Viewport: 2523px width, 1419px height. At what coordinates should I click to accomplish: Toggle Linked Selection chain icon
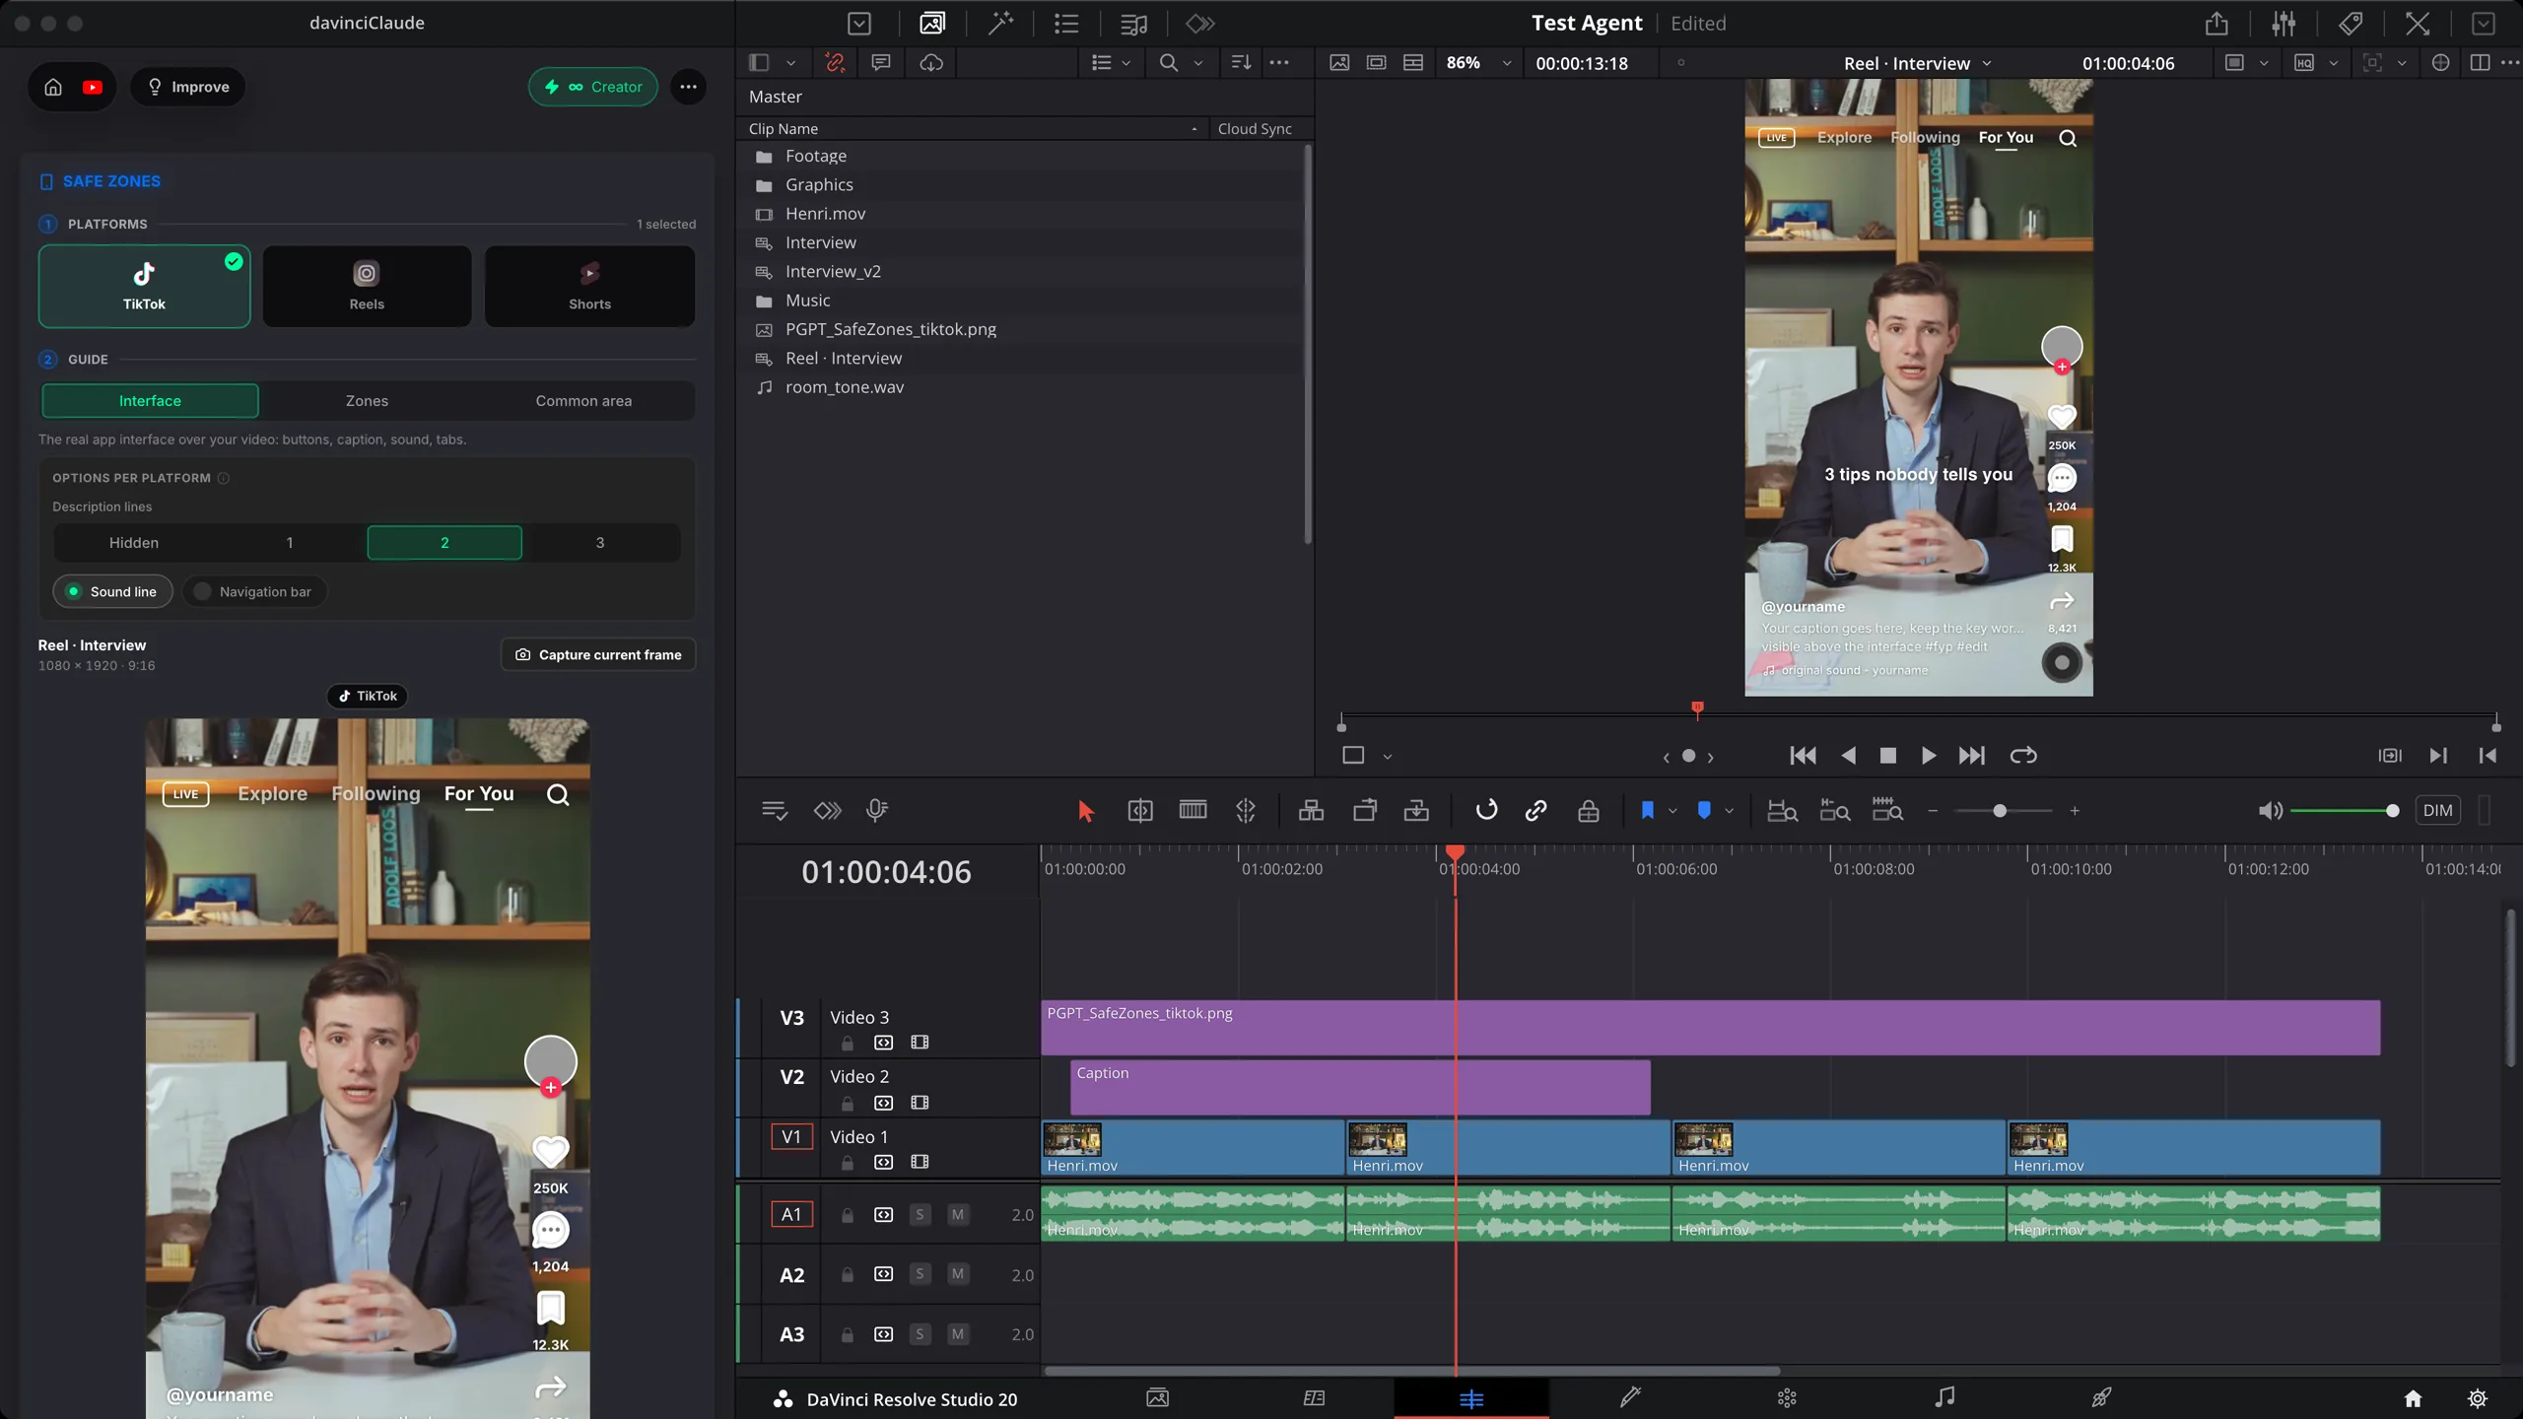pyautogui.click(x=1535, y=811)
